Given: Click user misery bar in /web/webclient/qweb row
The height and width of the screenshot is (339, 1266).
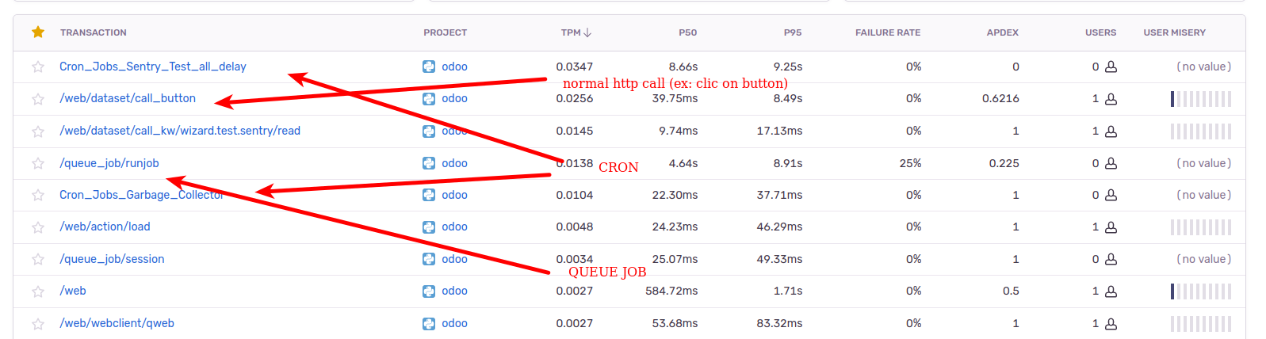Looking at the screenshot, I should [x=1201, y=324].
